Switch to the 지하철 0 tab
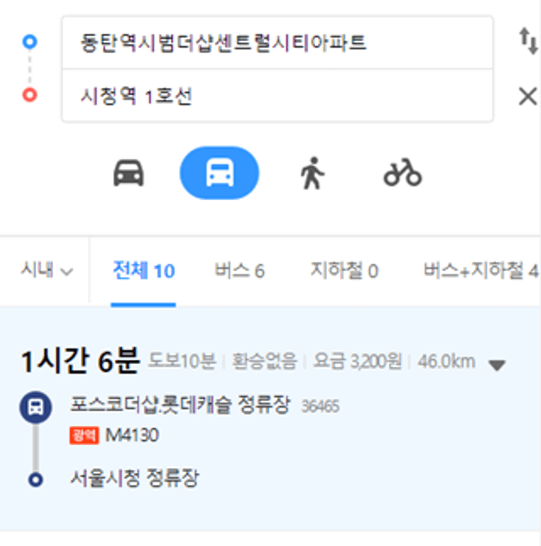541x546 pixels. tap(345, 271)
